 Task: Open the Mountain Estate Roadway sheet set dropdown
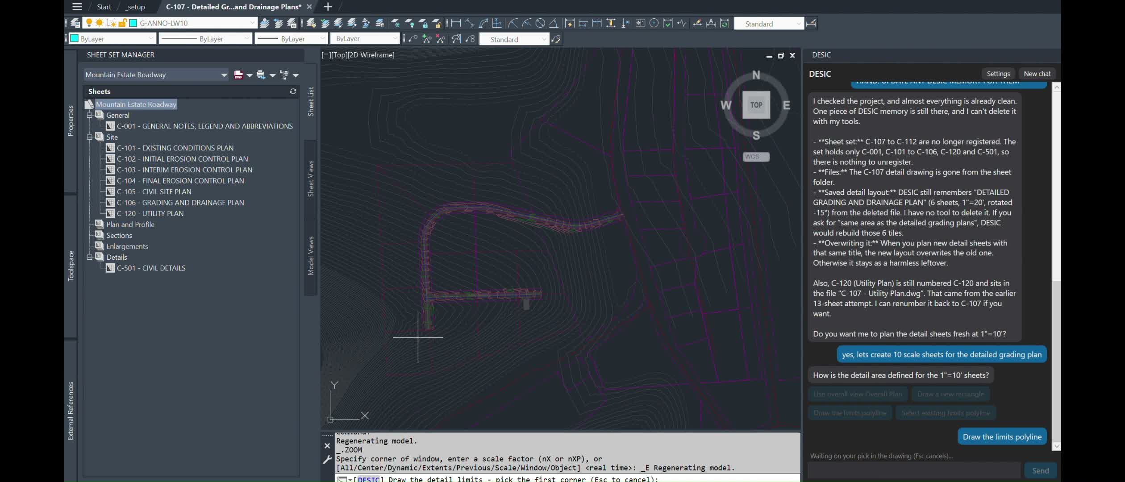[224, 75]
